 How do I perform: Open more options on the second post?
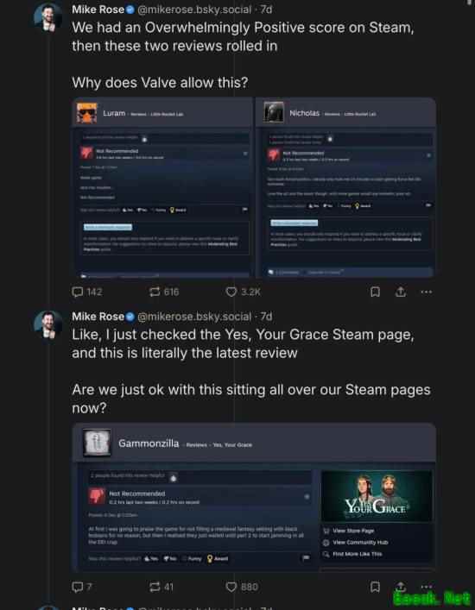click(x=427, y=586)
